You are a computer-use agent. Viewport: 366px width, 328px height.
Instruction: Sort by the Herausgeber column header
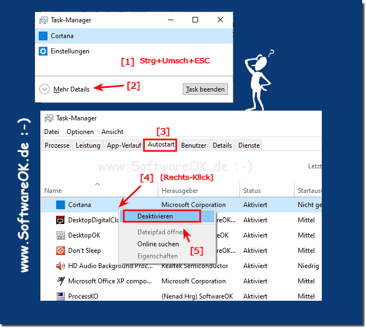tap(180, 191)
